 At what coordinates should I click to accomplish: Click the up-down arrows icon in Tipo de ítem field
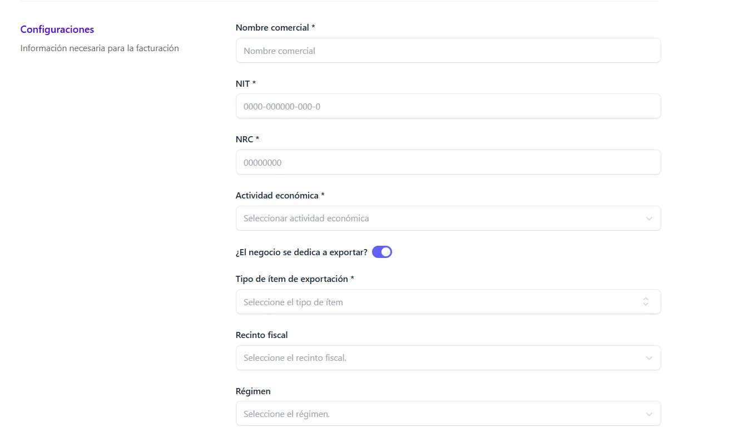(646, 302)
